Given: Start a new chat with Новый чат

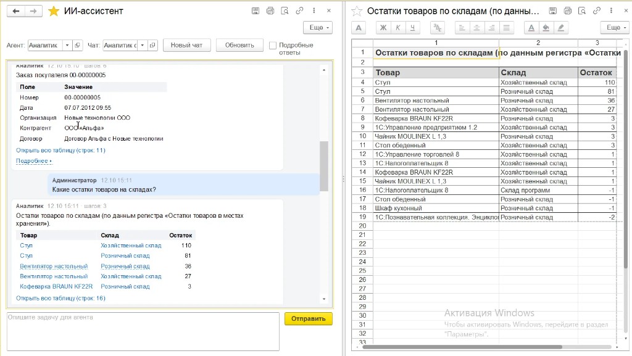Looking at the screenshot, I should point(186,45).
